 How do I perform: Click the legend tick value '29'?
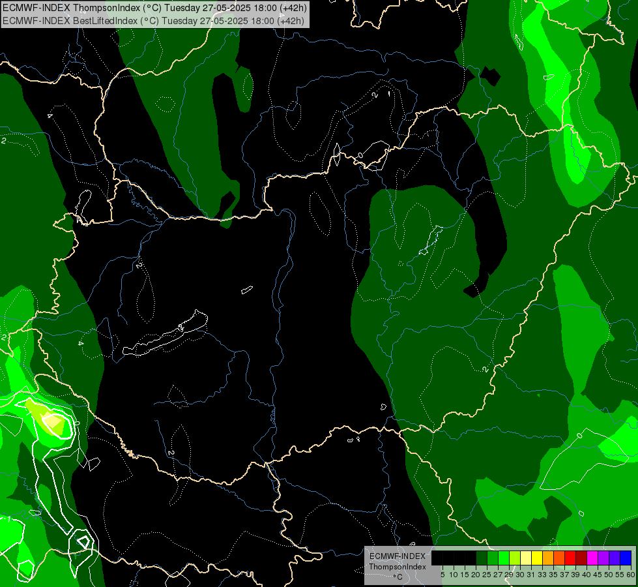tap(509, 575)
